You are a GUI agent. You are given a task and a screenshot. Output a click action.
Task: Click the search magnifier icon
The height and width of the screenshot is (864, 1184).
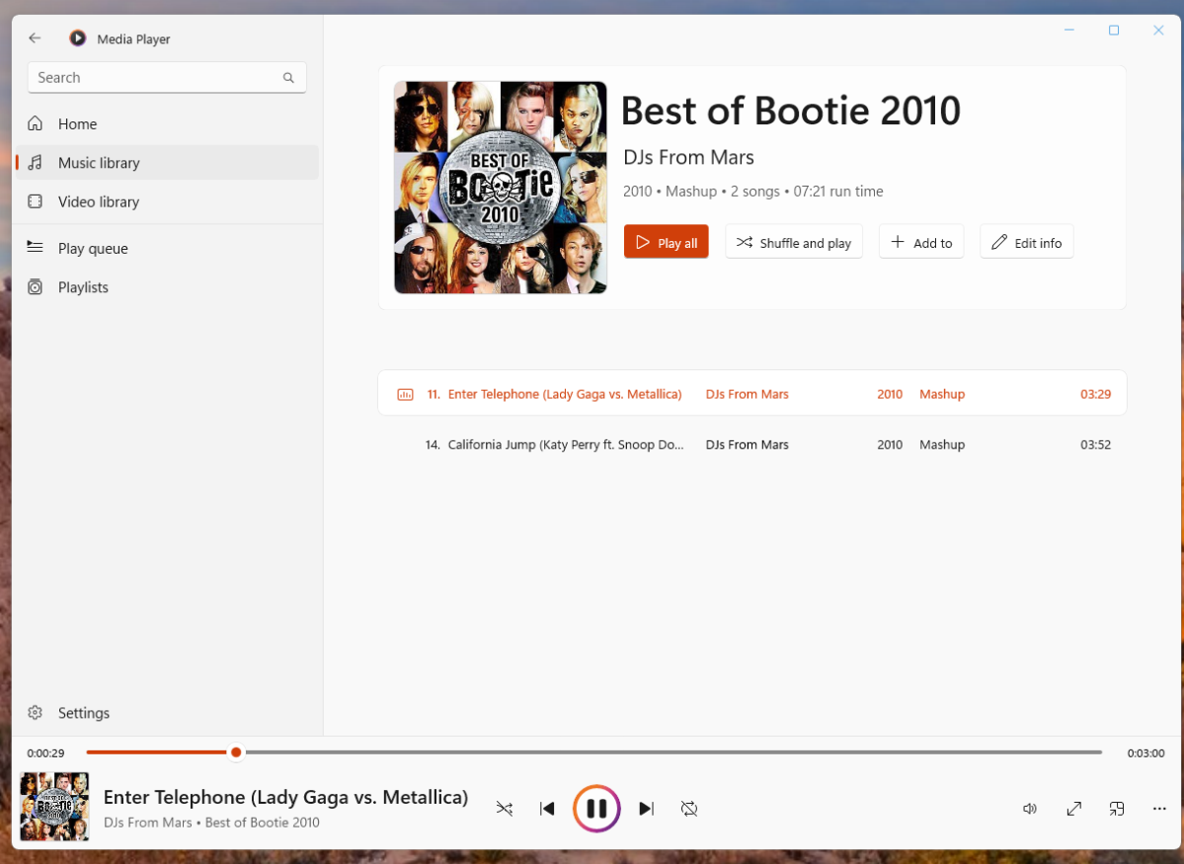point(288,78)
